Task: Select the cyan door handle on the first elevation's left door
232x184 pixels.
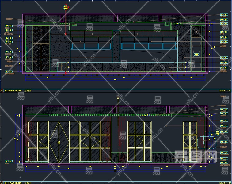Action: coord(26,52)
